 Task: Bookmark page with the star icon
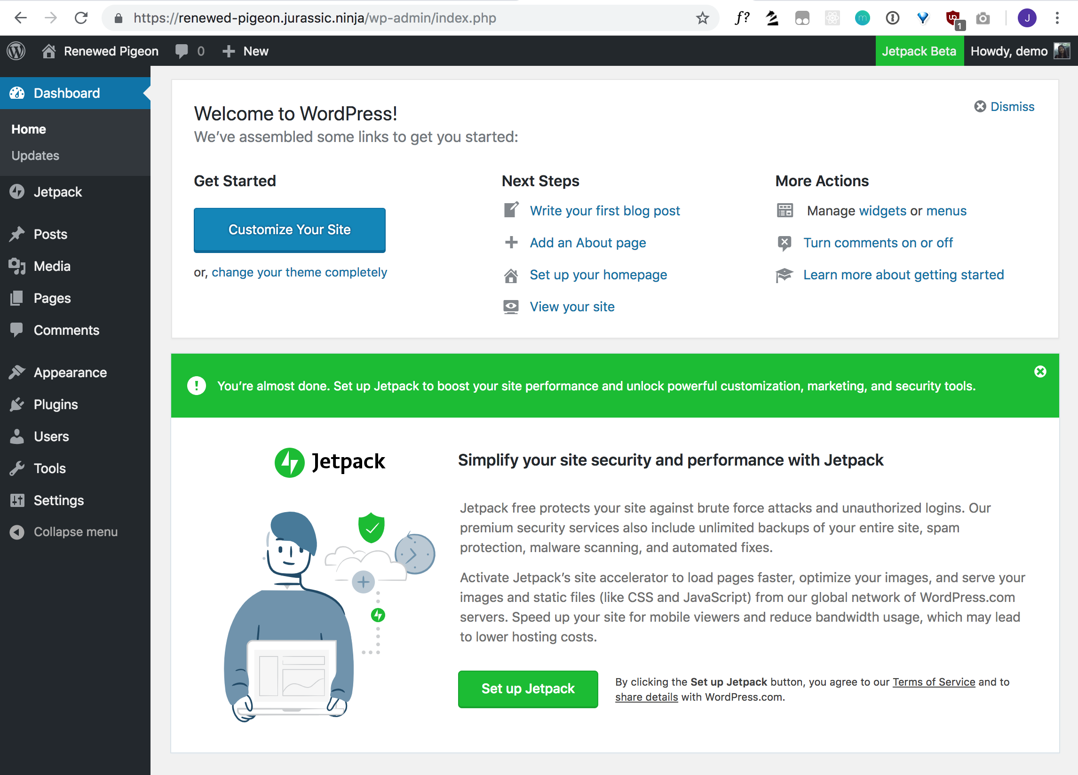[x=702, y=18]
